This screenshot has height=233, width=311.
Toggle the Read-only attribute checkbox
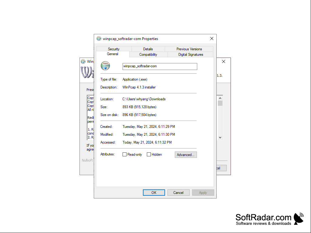coord(125,155)
